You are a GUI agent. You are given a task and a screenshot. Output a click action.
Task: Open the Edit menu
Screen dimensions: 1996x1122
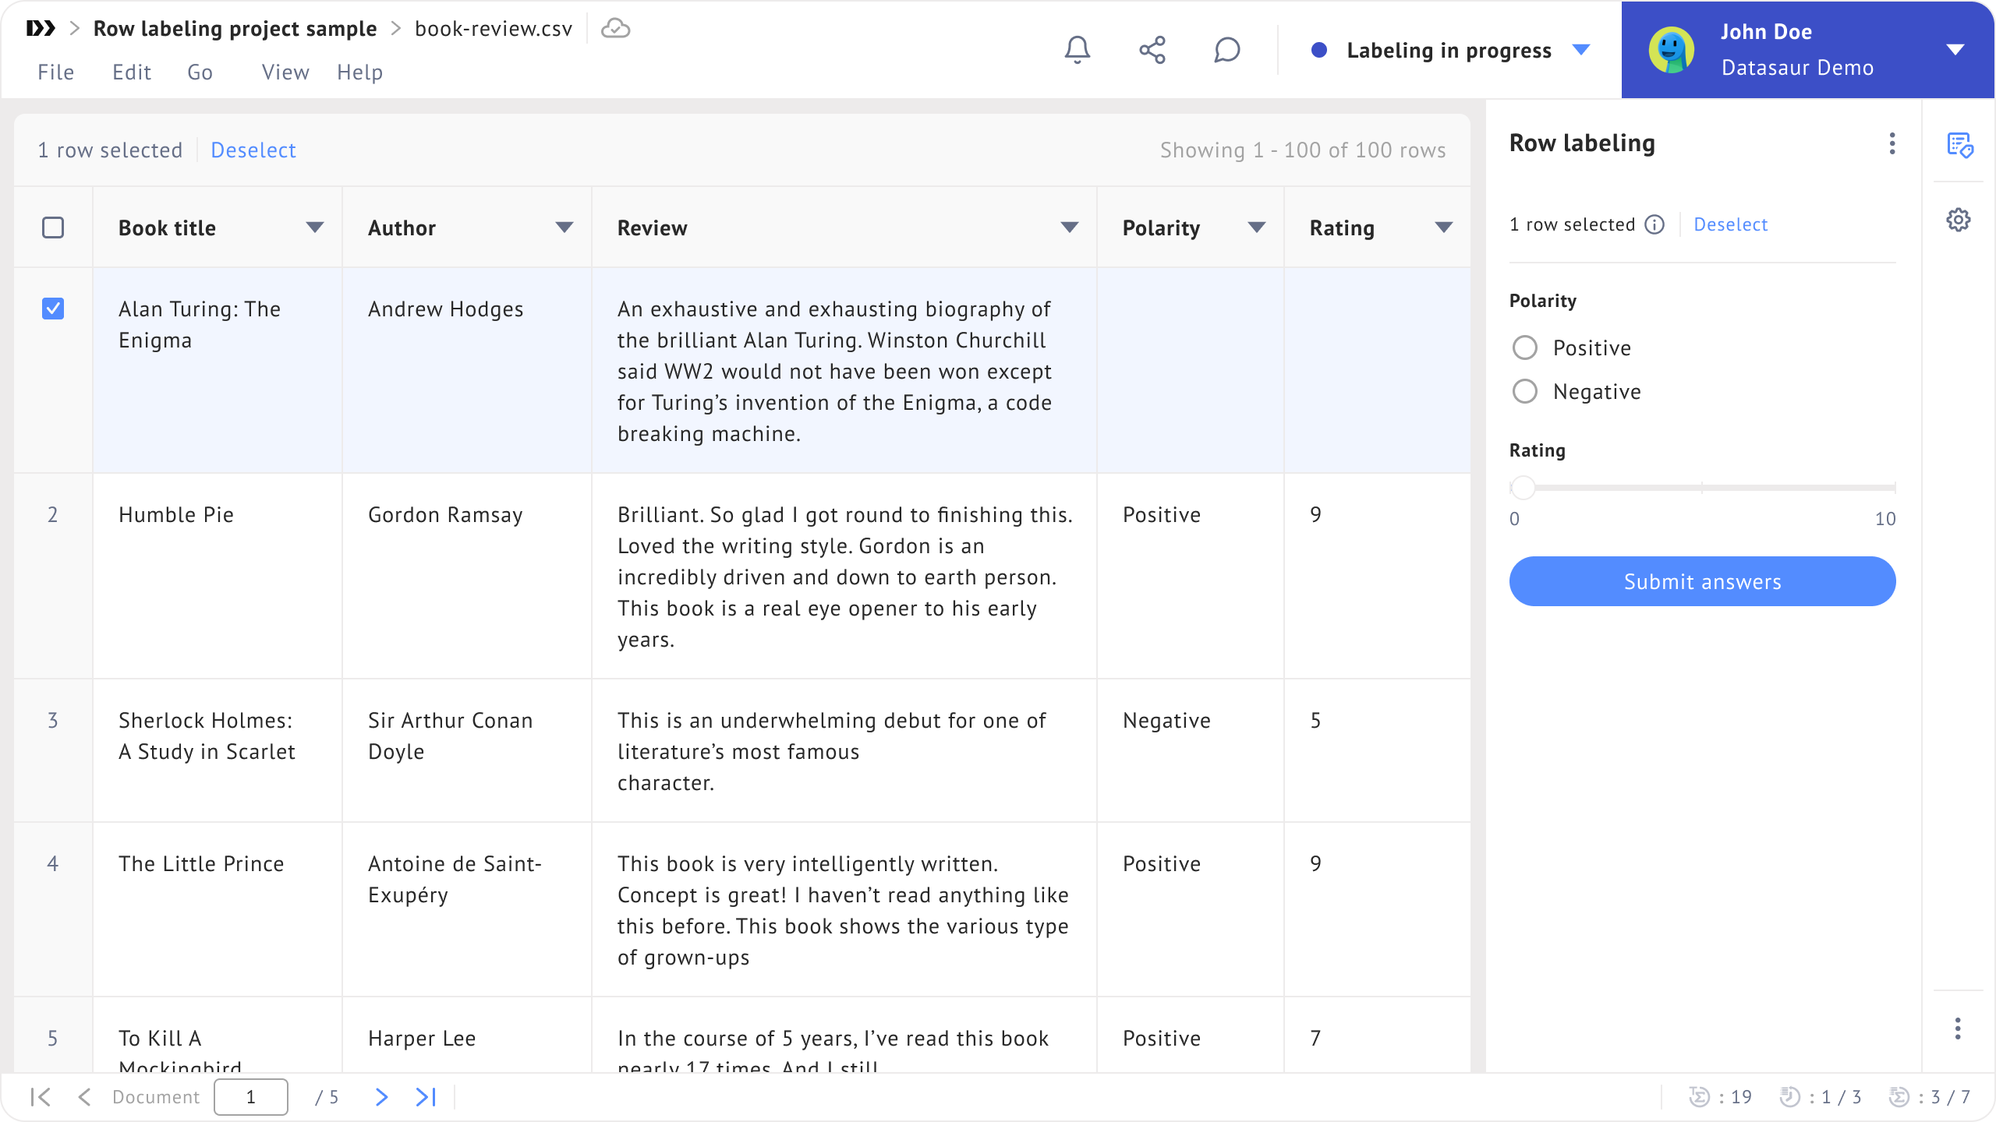coord(131,72)
